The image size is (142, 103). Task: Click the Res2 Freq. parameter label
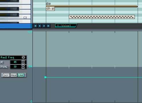[x=8, y=58]
